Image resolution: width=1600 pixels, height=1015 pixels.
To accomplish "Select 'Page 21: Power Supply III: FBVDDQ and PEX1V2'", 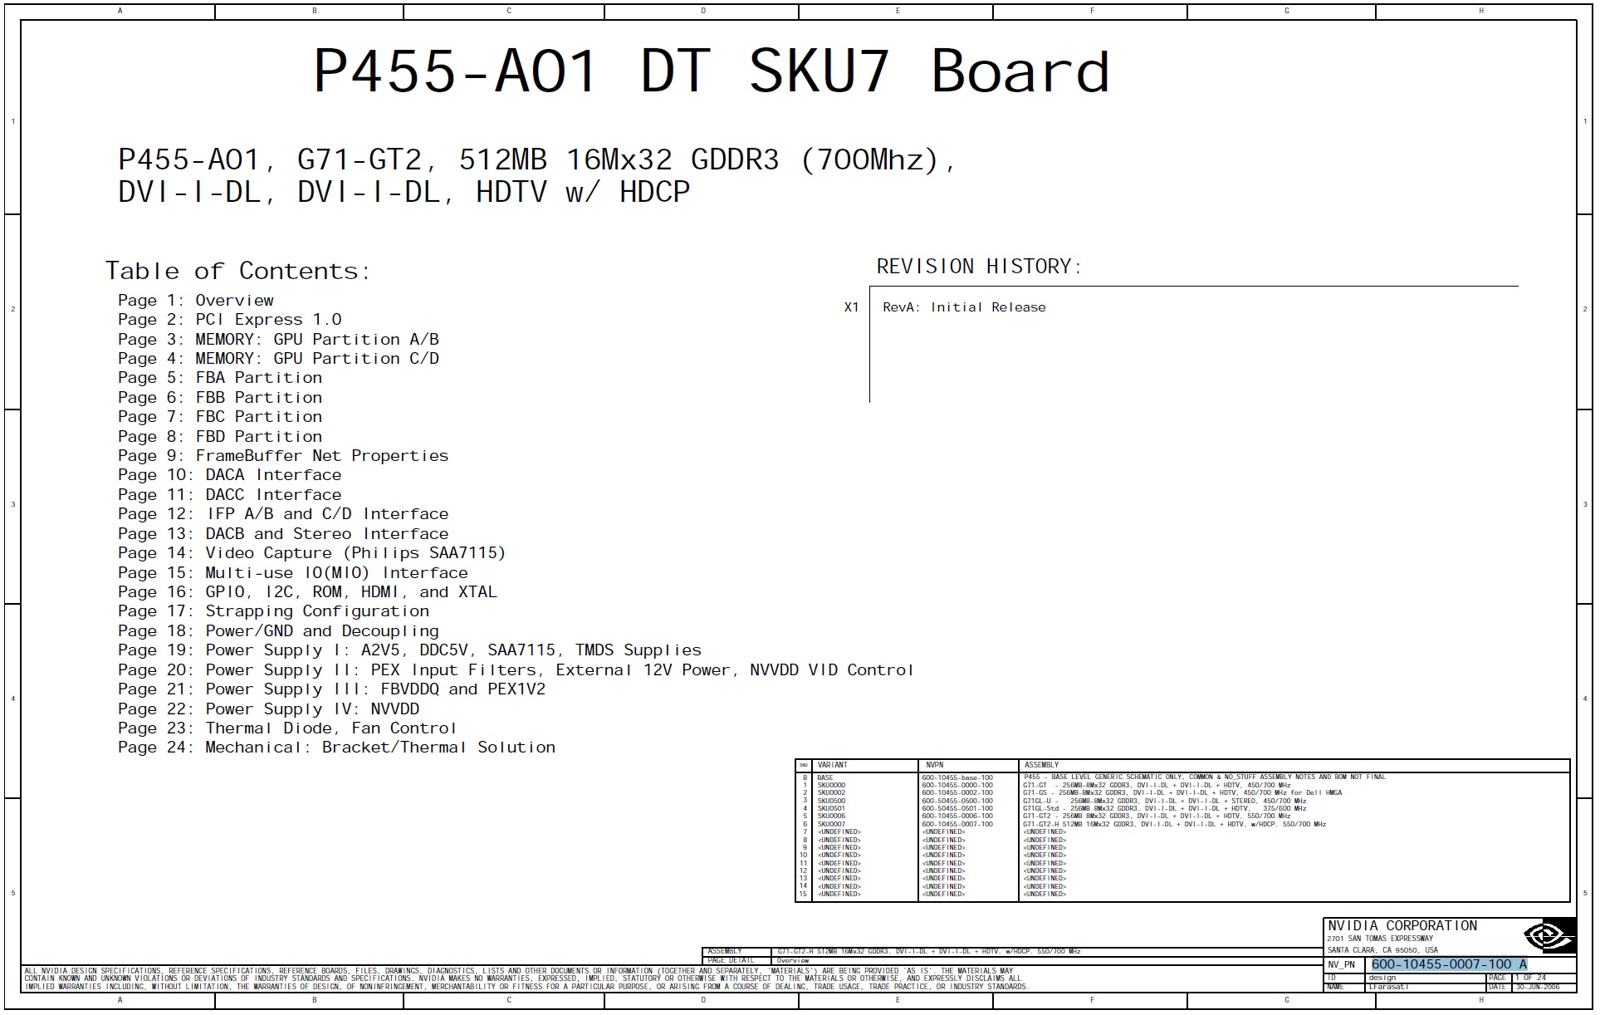I will [332, 689].
